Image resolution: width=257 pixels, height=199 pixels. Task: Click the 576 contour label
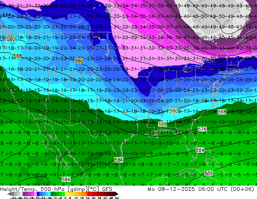tap(202, 130)
